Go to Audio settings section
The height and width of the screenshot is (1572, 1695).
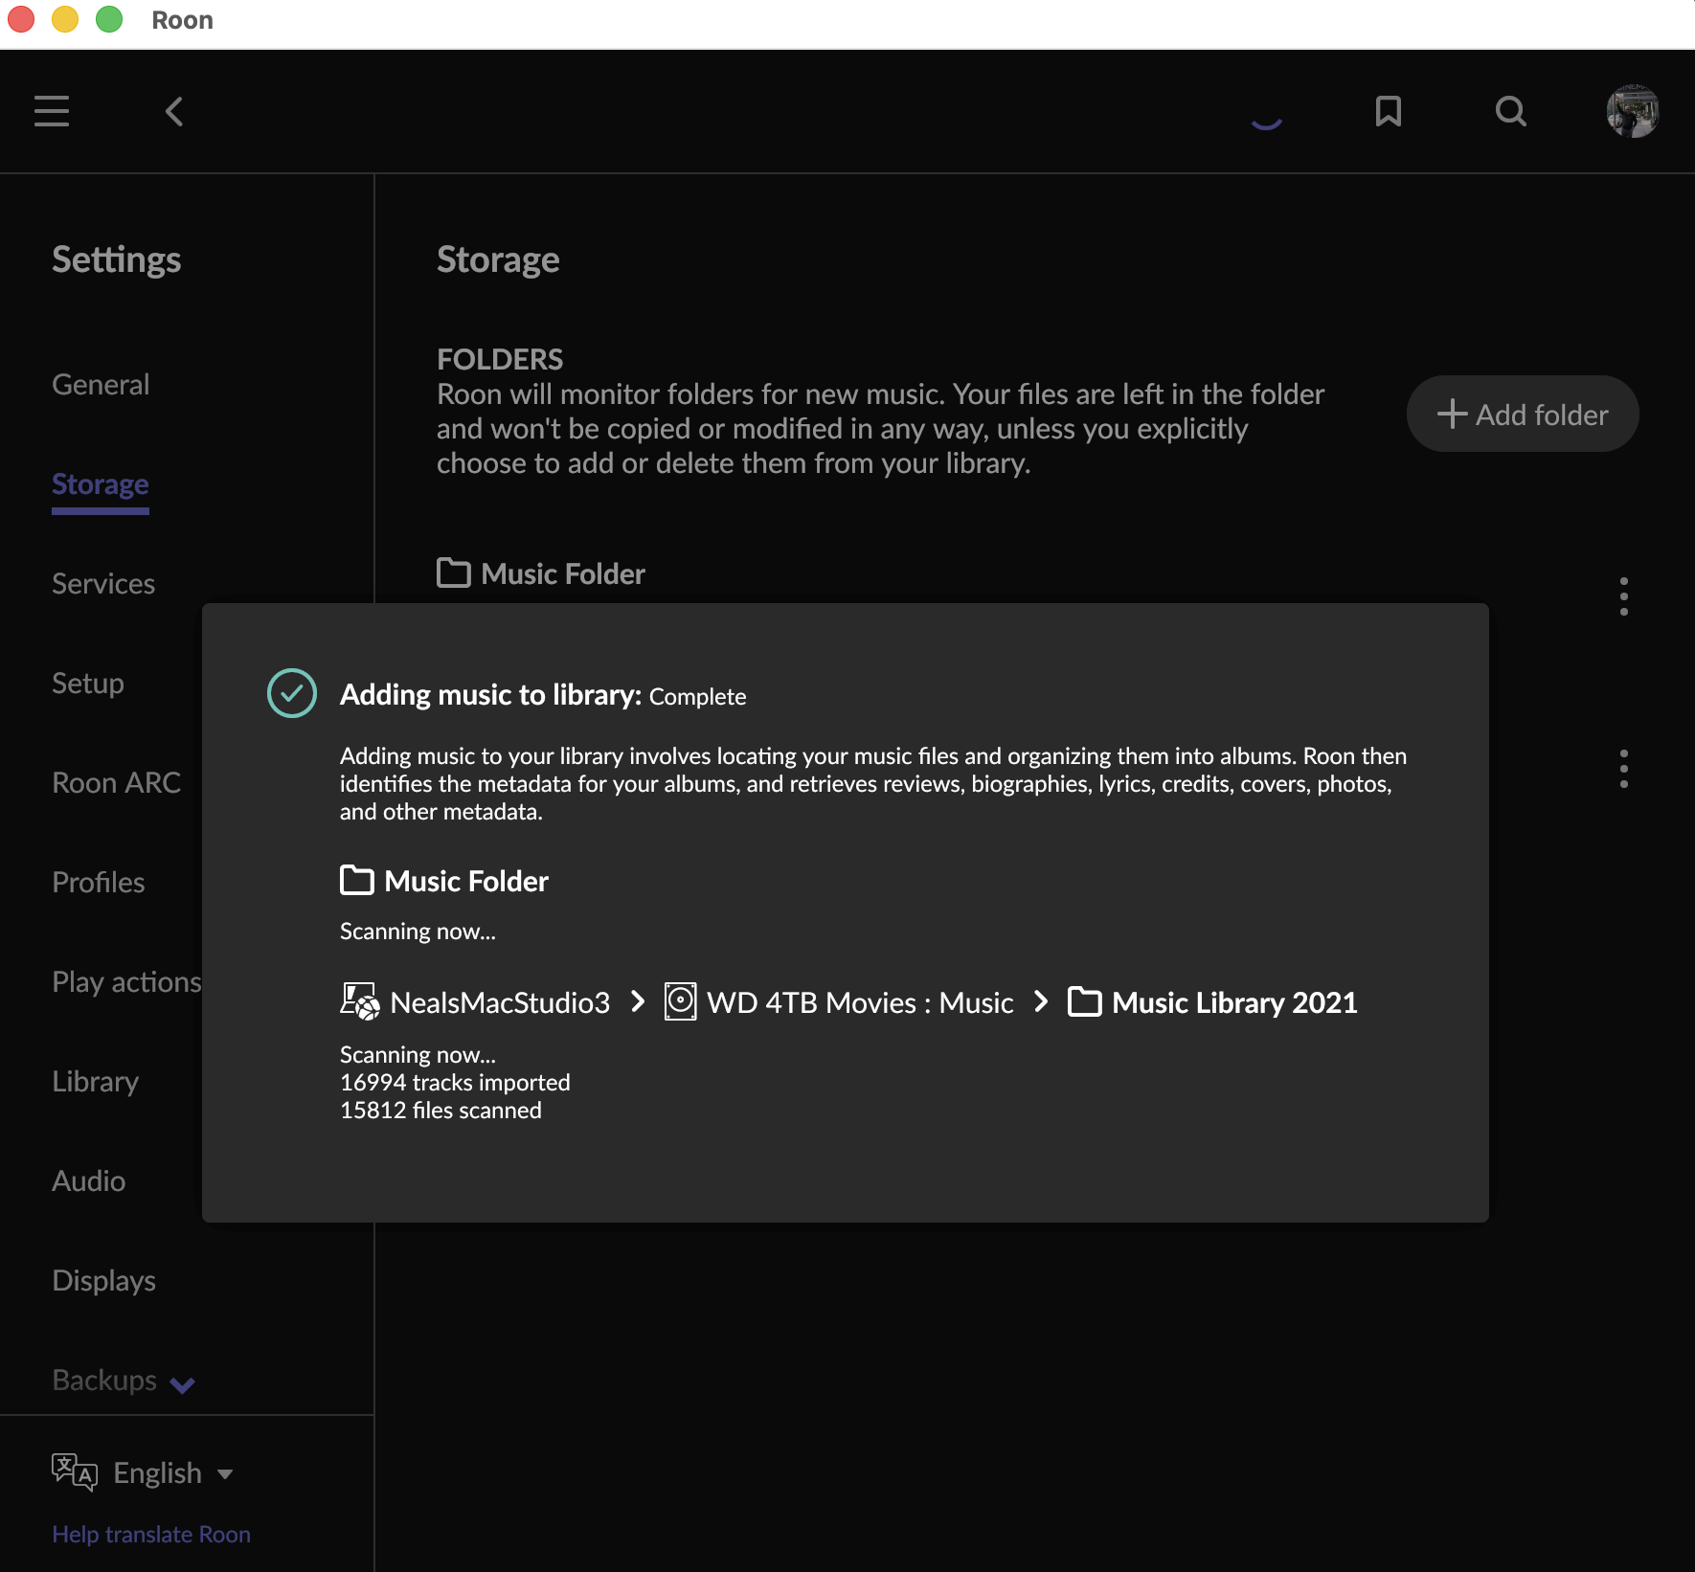tap(88, 1180)
